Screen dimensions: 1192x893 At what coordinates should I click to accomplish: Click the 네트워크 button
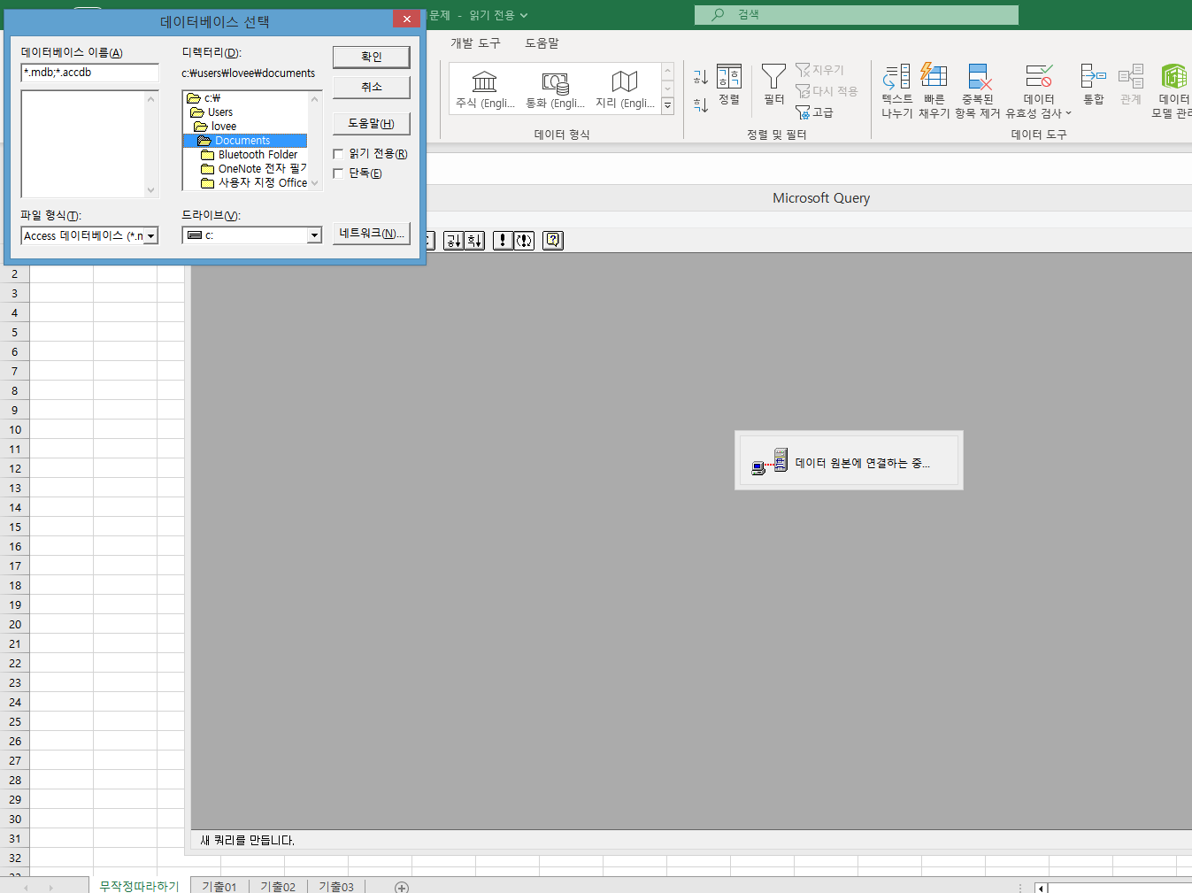click(x=371, y=234)
